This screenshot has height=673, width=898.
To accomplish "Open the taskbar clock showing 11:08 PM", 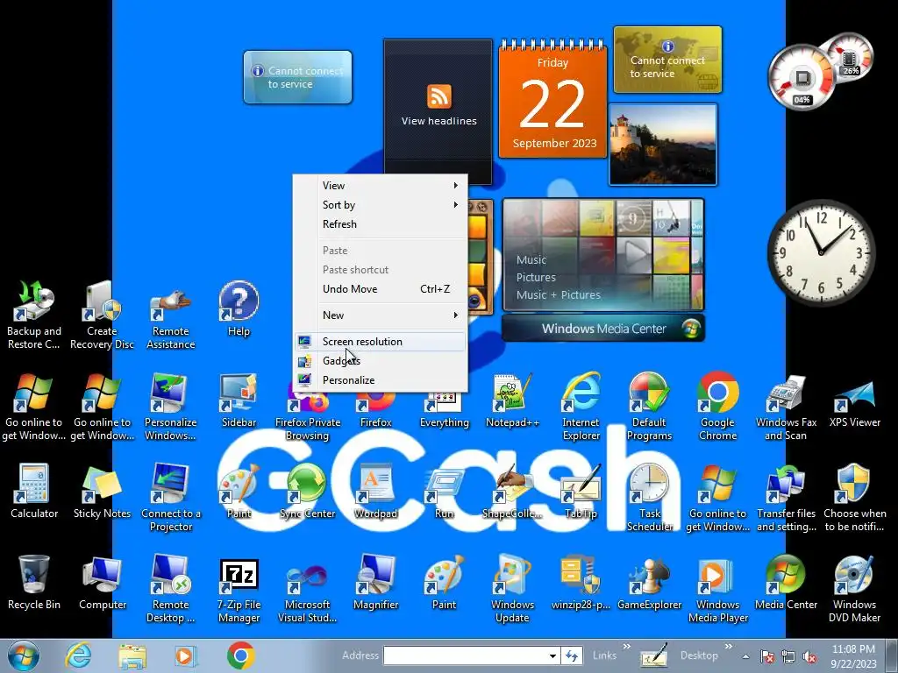I will pos(854,656).
